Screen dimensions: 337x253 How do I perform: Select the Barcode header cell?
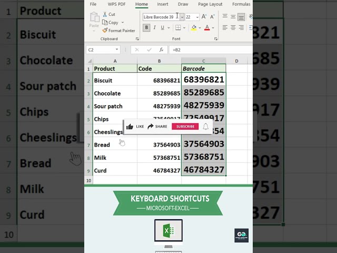pyautogui.click(x=204, y=69)
